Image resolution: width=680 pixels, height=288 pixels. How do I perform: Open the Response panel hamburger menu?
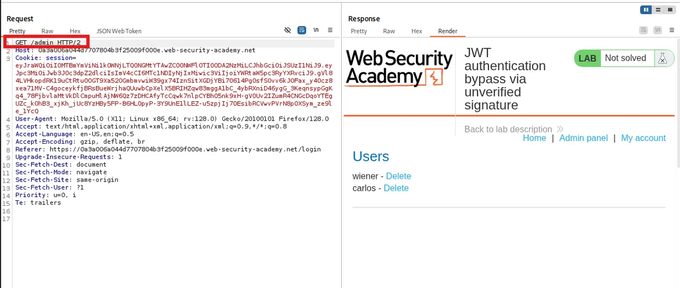671,30
